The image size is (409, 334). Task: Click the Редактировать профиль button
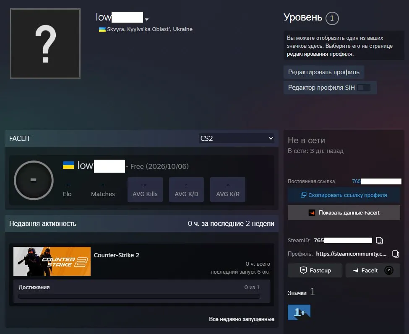324,72
